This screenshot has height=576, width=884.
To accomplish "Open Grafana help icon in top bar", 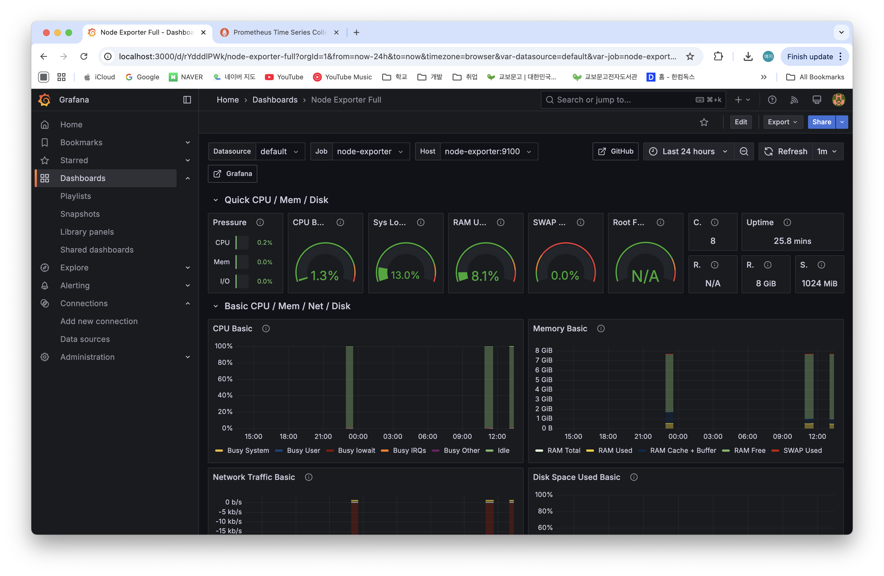I will (772, 99).
